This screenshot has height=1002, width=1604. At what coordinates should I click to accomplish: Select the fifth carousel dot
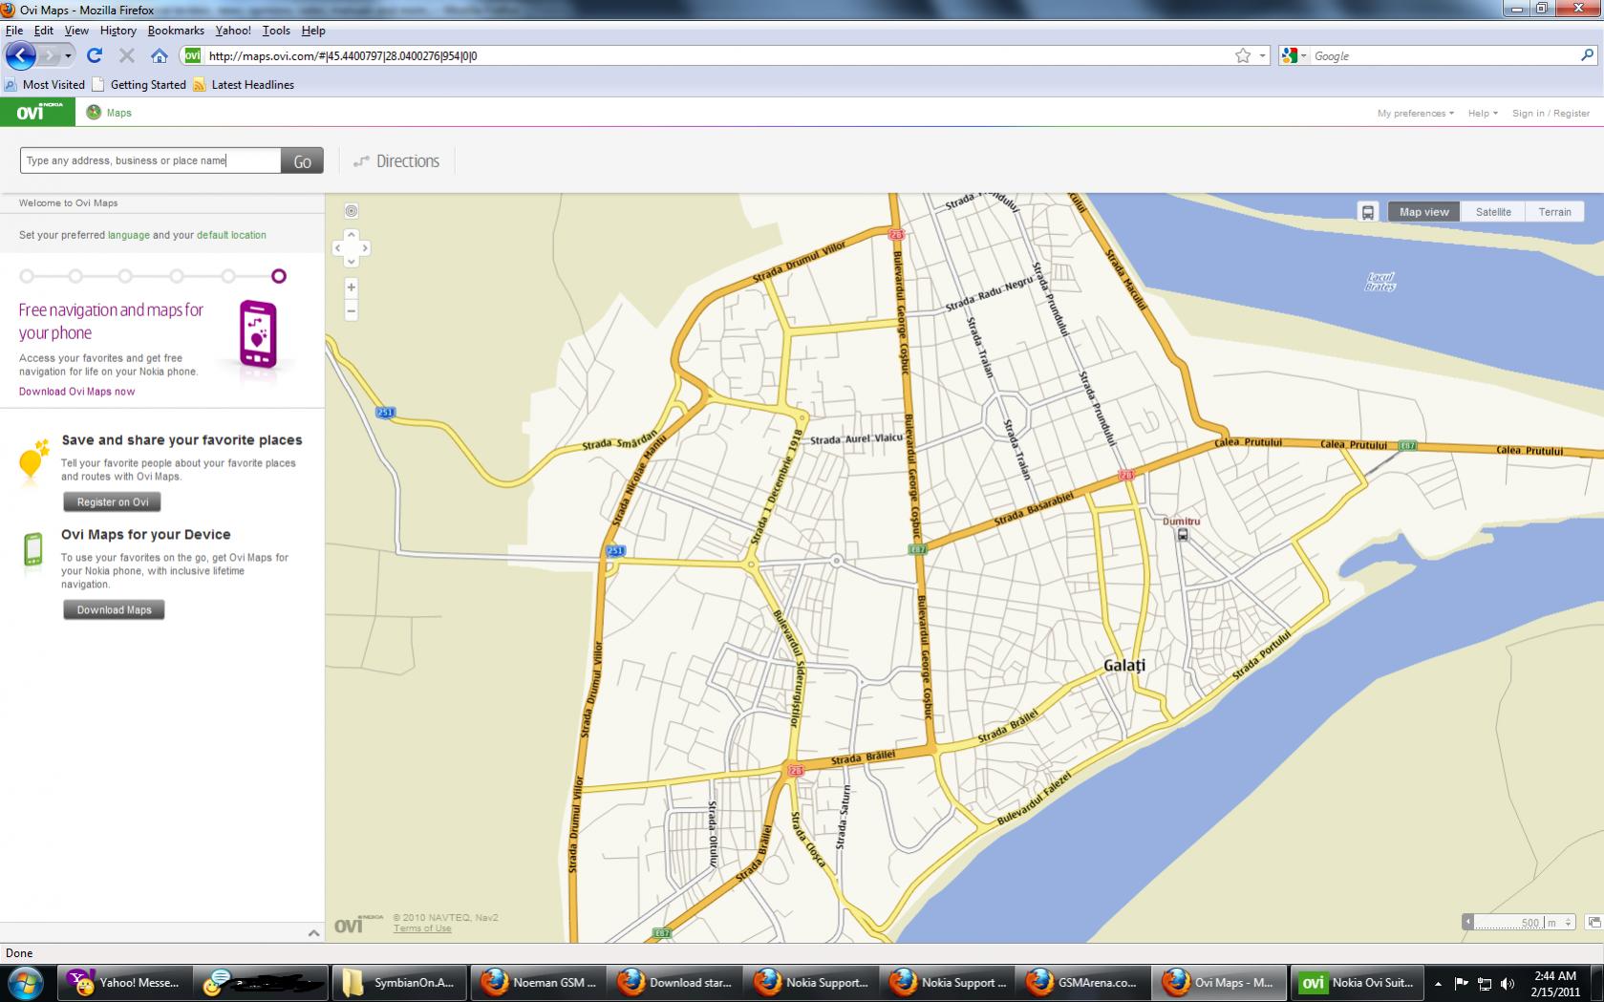227,276
